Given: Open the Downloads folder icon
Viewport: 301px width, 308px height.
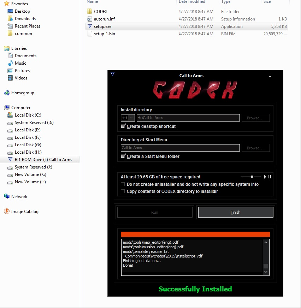Looking at the screenshot, I should pos(10,19).
